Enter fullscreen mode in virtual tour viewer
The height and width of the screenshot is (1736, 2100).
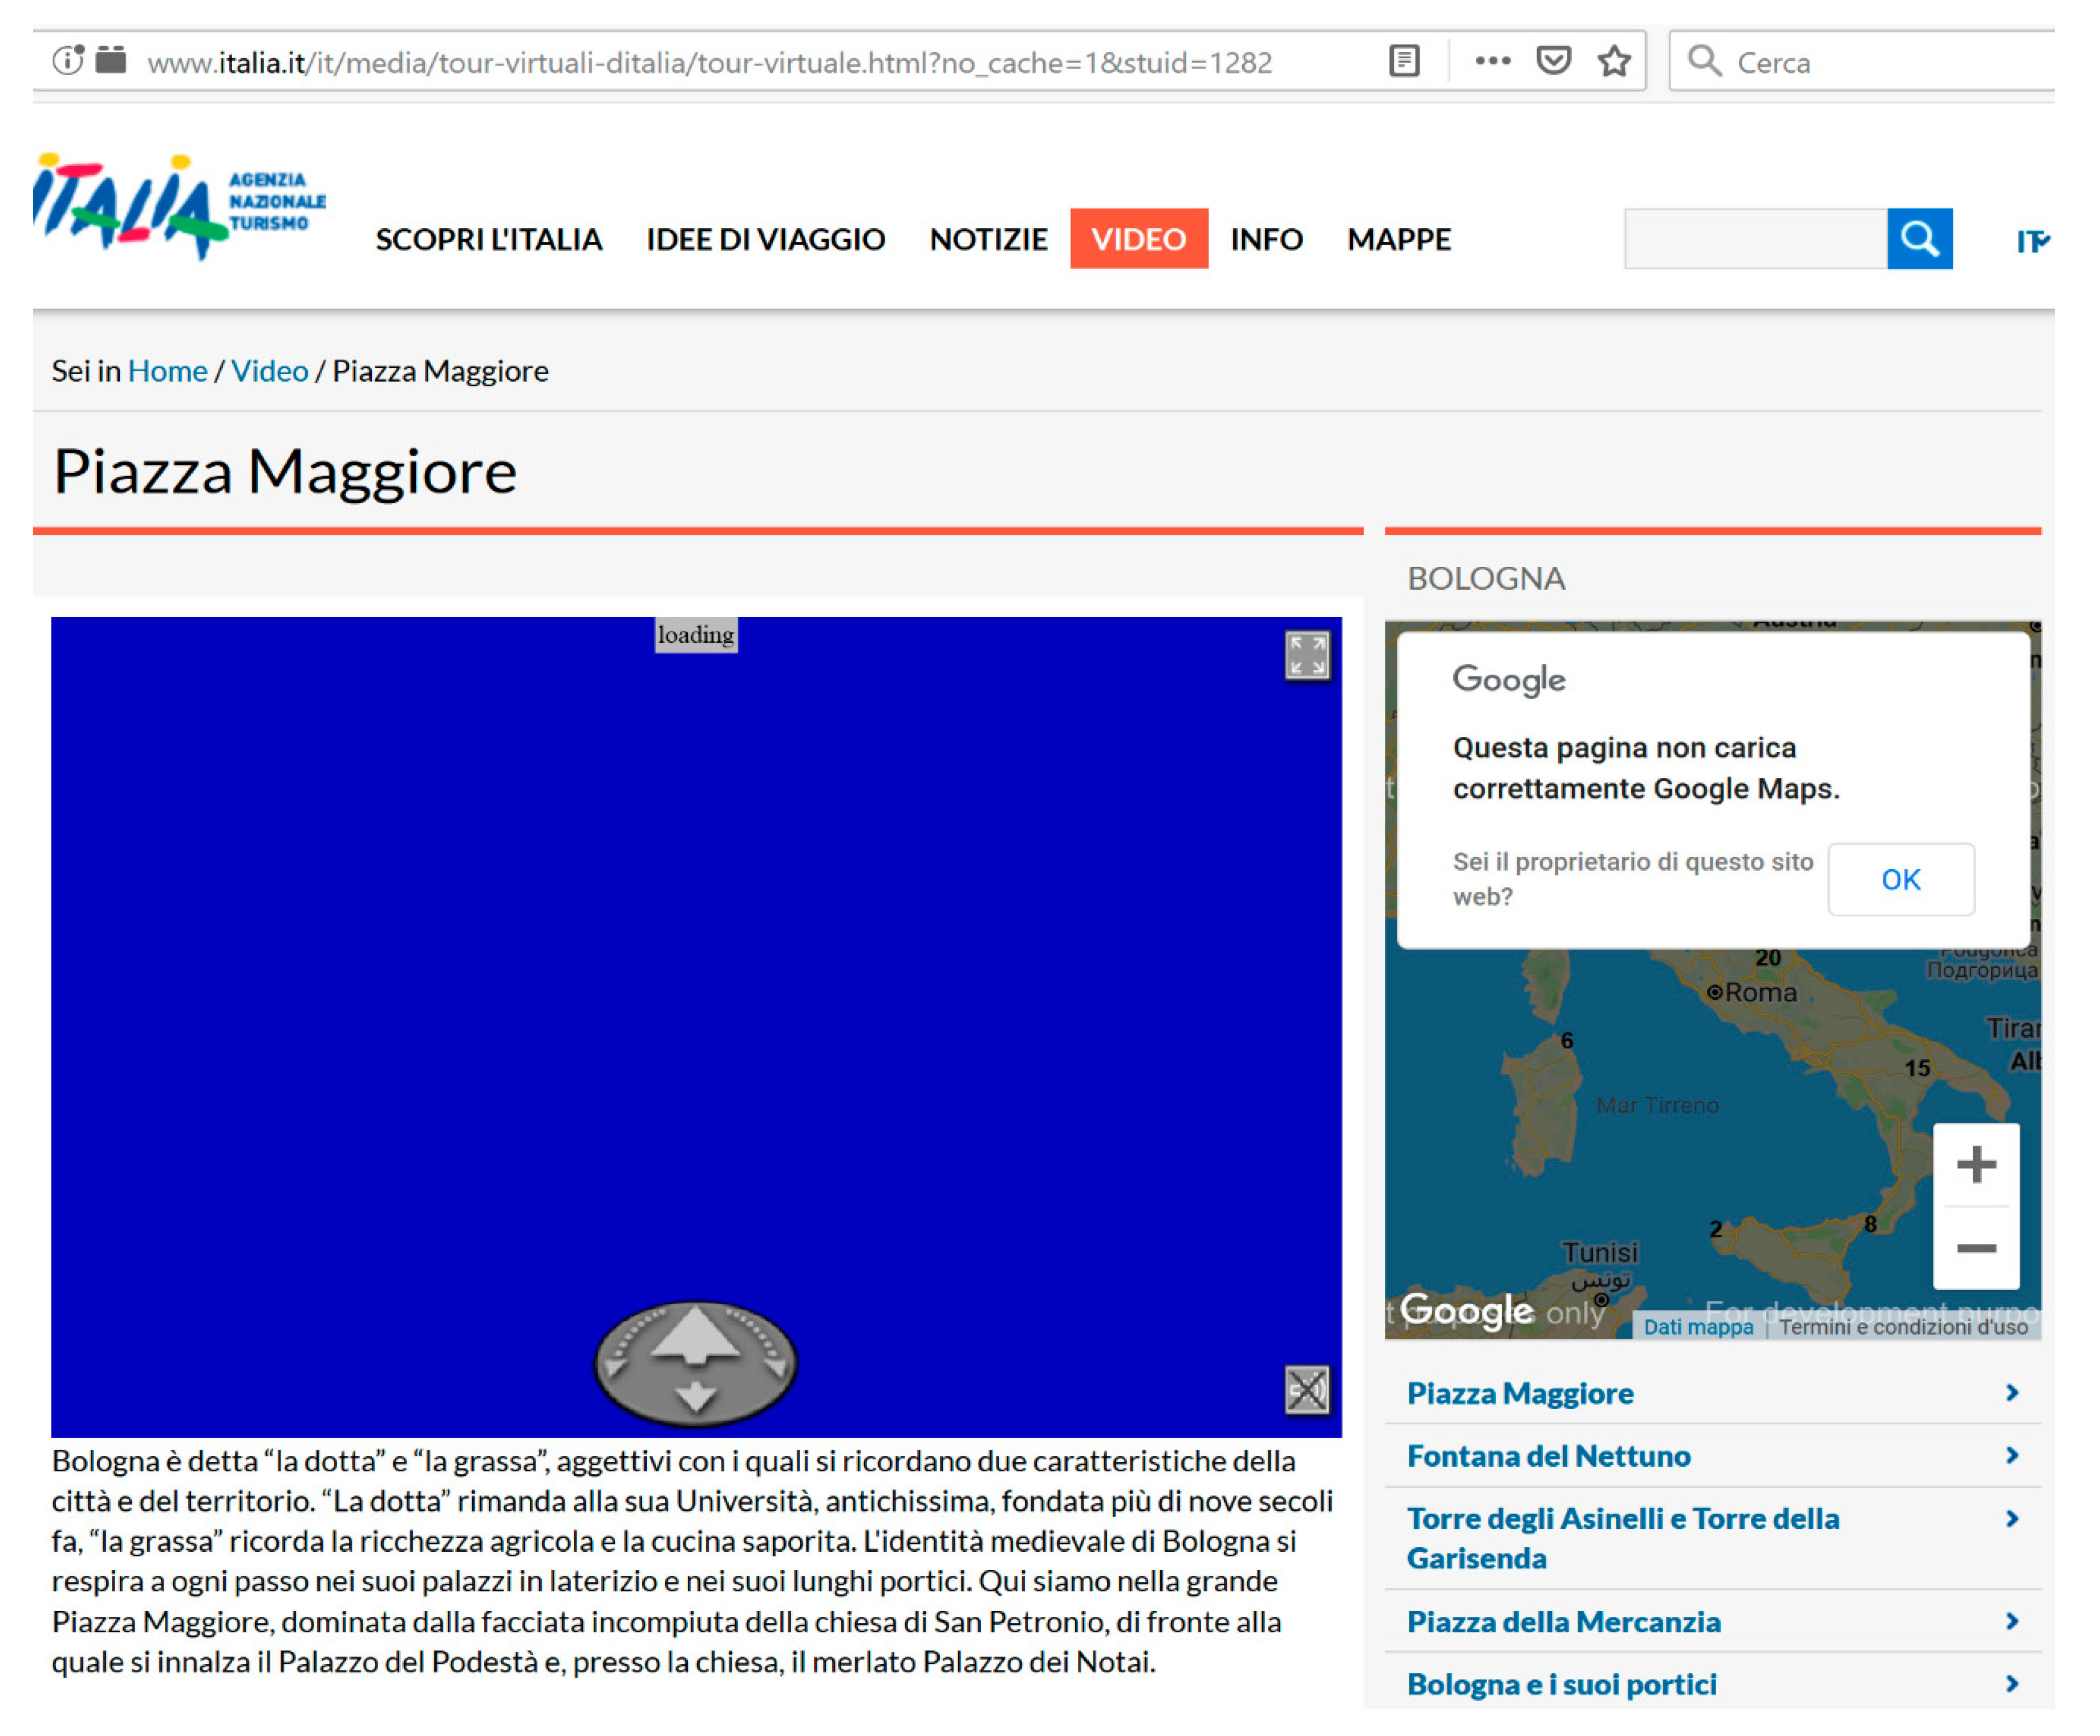pyautogui.click(x=1306, y=655)
